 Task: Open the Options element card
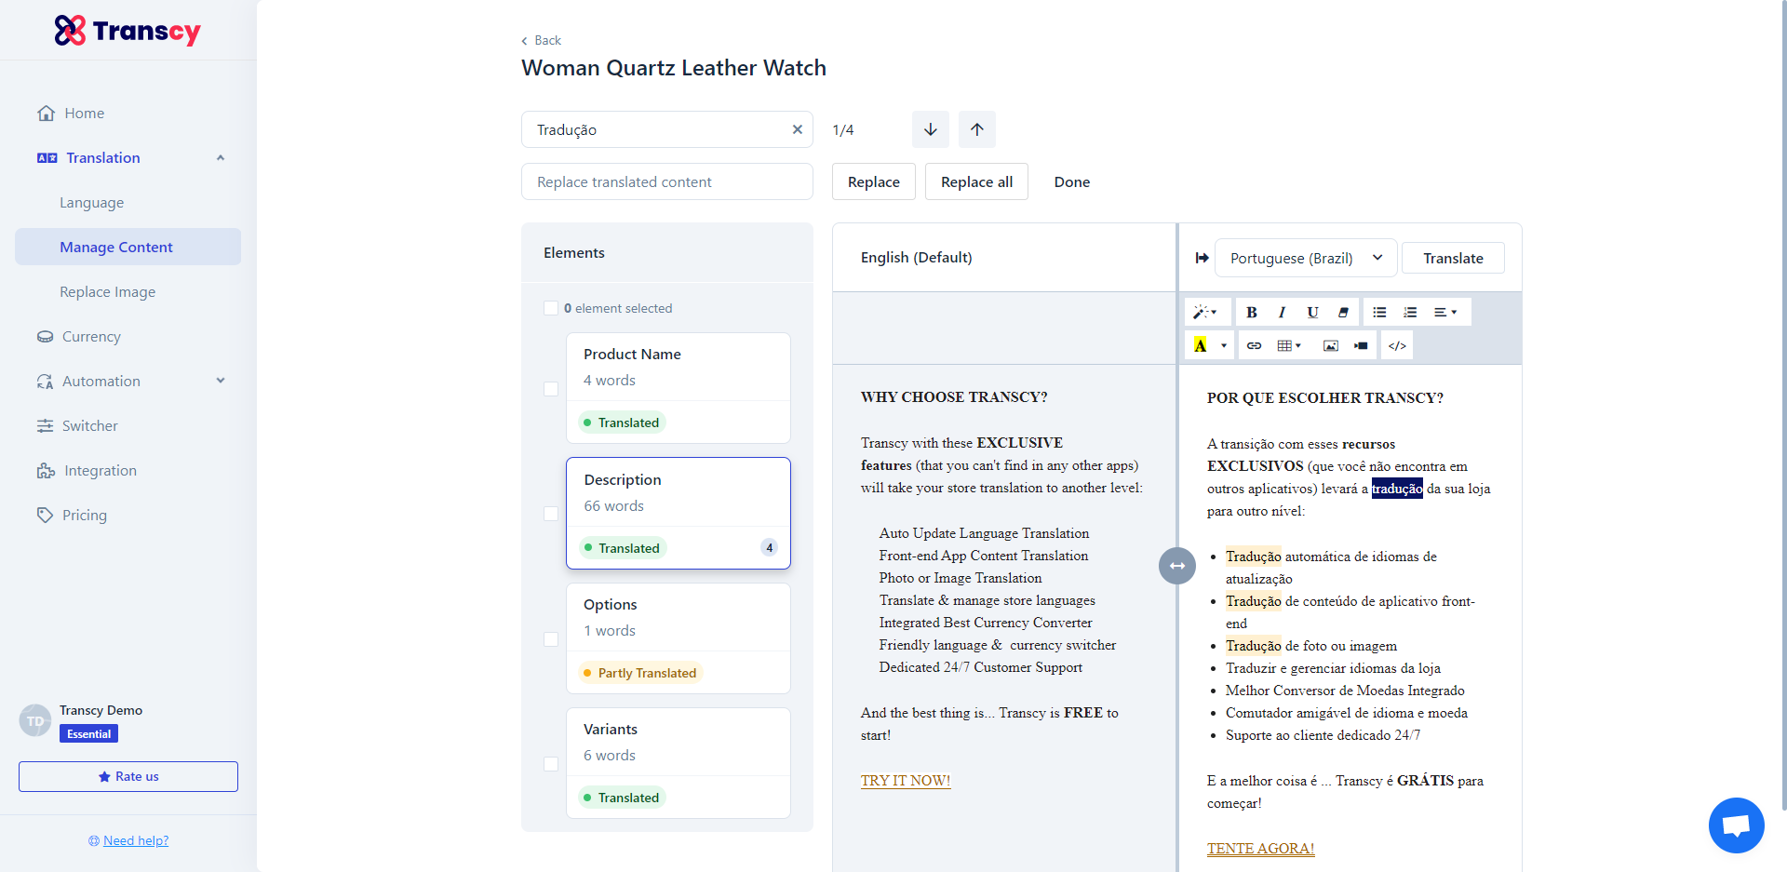coord(679,638)
